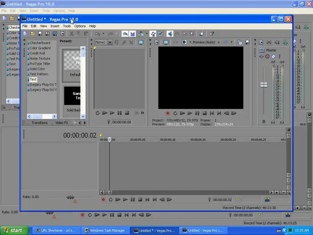Click the Open folder icon in main toolbar
Image resolution: width=313 pixels, height=235 pixels.
tap(32, 34)
